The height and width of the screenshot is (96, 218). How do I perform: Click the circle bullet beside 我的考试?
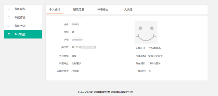coord(9,26)
